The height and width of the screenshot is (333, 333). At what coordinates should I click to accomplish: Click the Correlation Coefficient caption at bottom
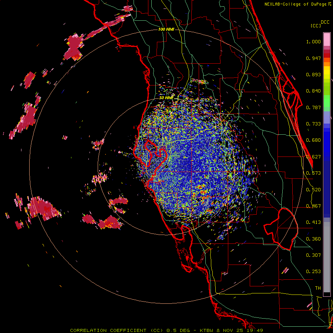tap(166, 330)
